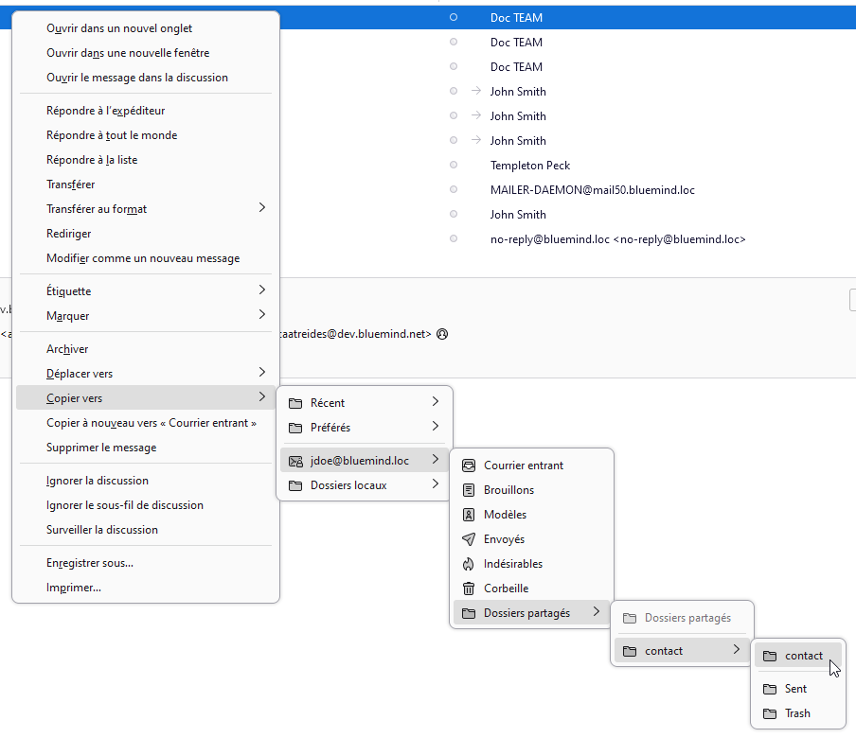Screen dimensions: 856x738
Task: Click the Indésirables flame icon
Action: 468,564
